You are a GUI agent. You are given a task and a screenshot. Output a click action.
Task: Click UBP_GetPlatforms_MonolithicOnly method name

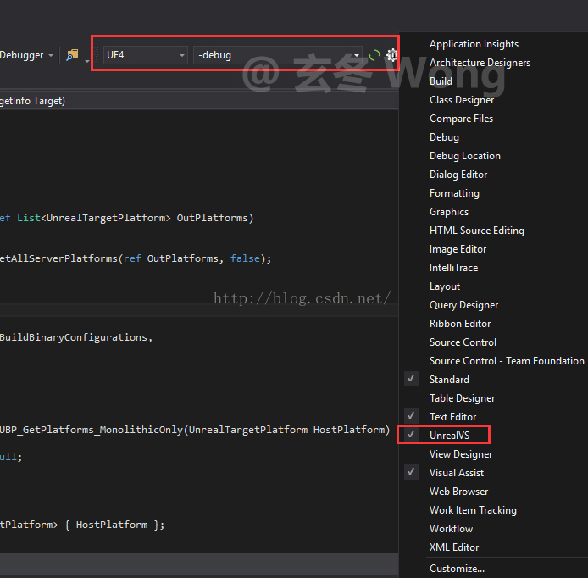point(92,430)
